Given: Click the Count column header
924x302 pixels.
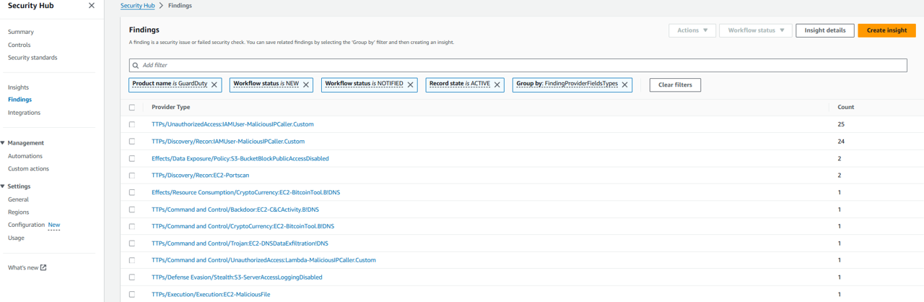Looking at the screenshot, I should pos(846,107).
